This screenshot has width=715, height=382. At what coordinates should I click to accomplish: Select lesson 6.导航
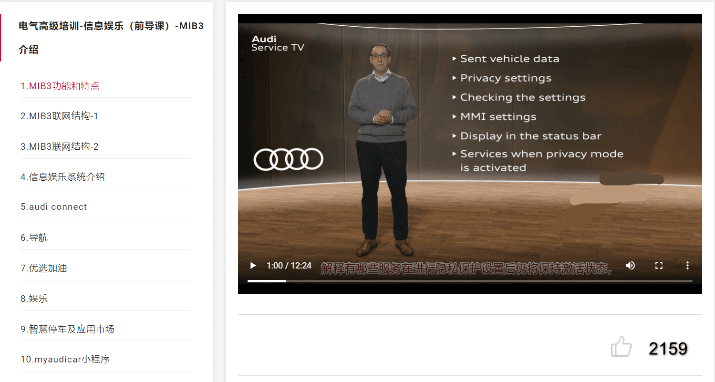point(34,238)
